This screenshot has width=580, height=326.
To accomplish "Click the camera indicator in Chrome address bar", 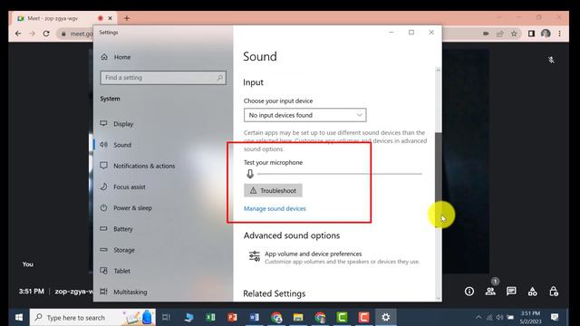I will tap(486, 34).
